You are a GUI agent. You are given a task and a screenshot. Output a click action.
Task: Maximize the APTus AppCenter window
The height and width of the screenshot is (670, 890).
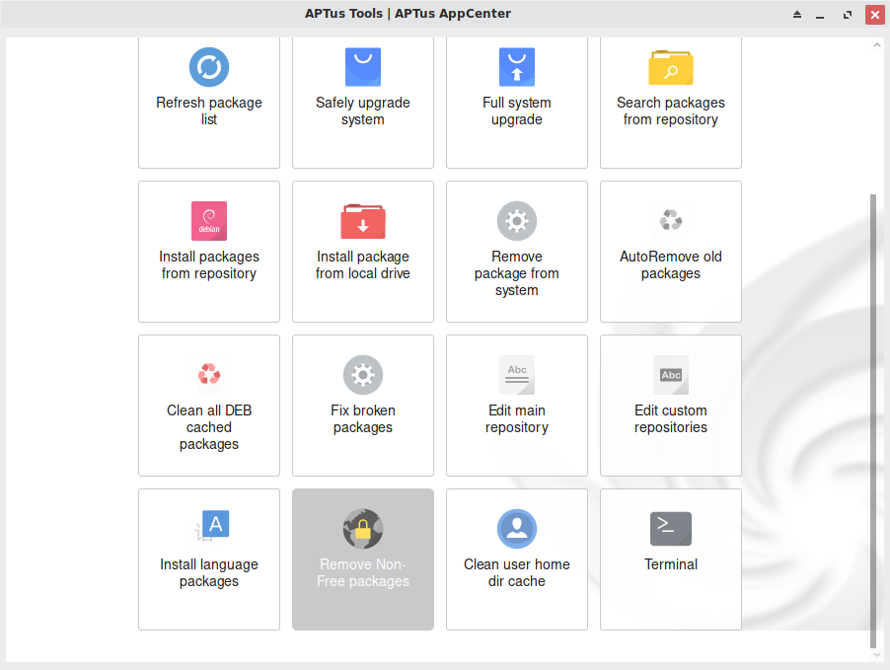coord(848,14)
